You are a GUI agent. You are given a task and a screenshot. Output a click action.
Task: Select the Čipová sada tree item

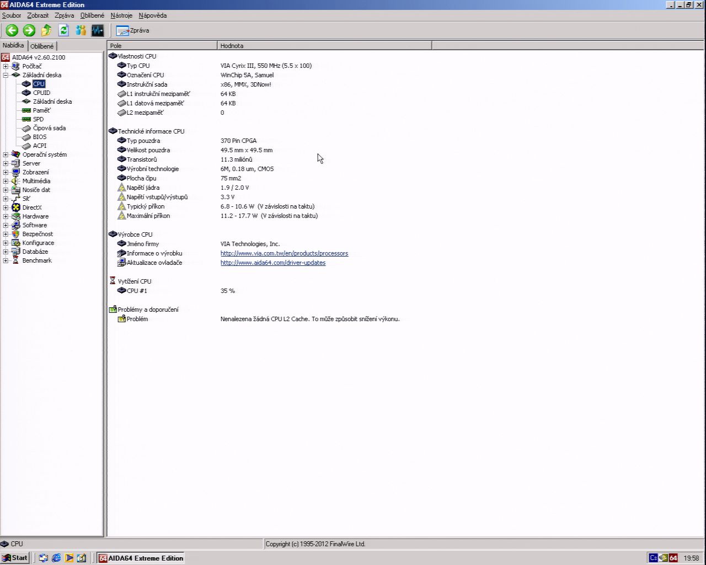[x=49, y=128]
